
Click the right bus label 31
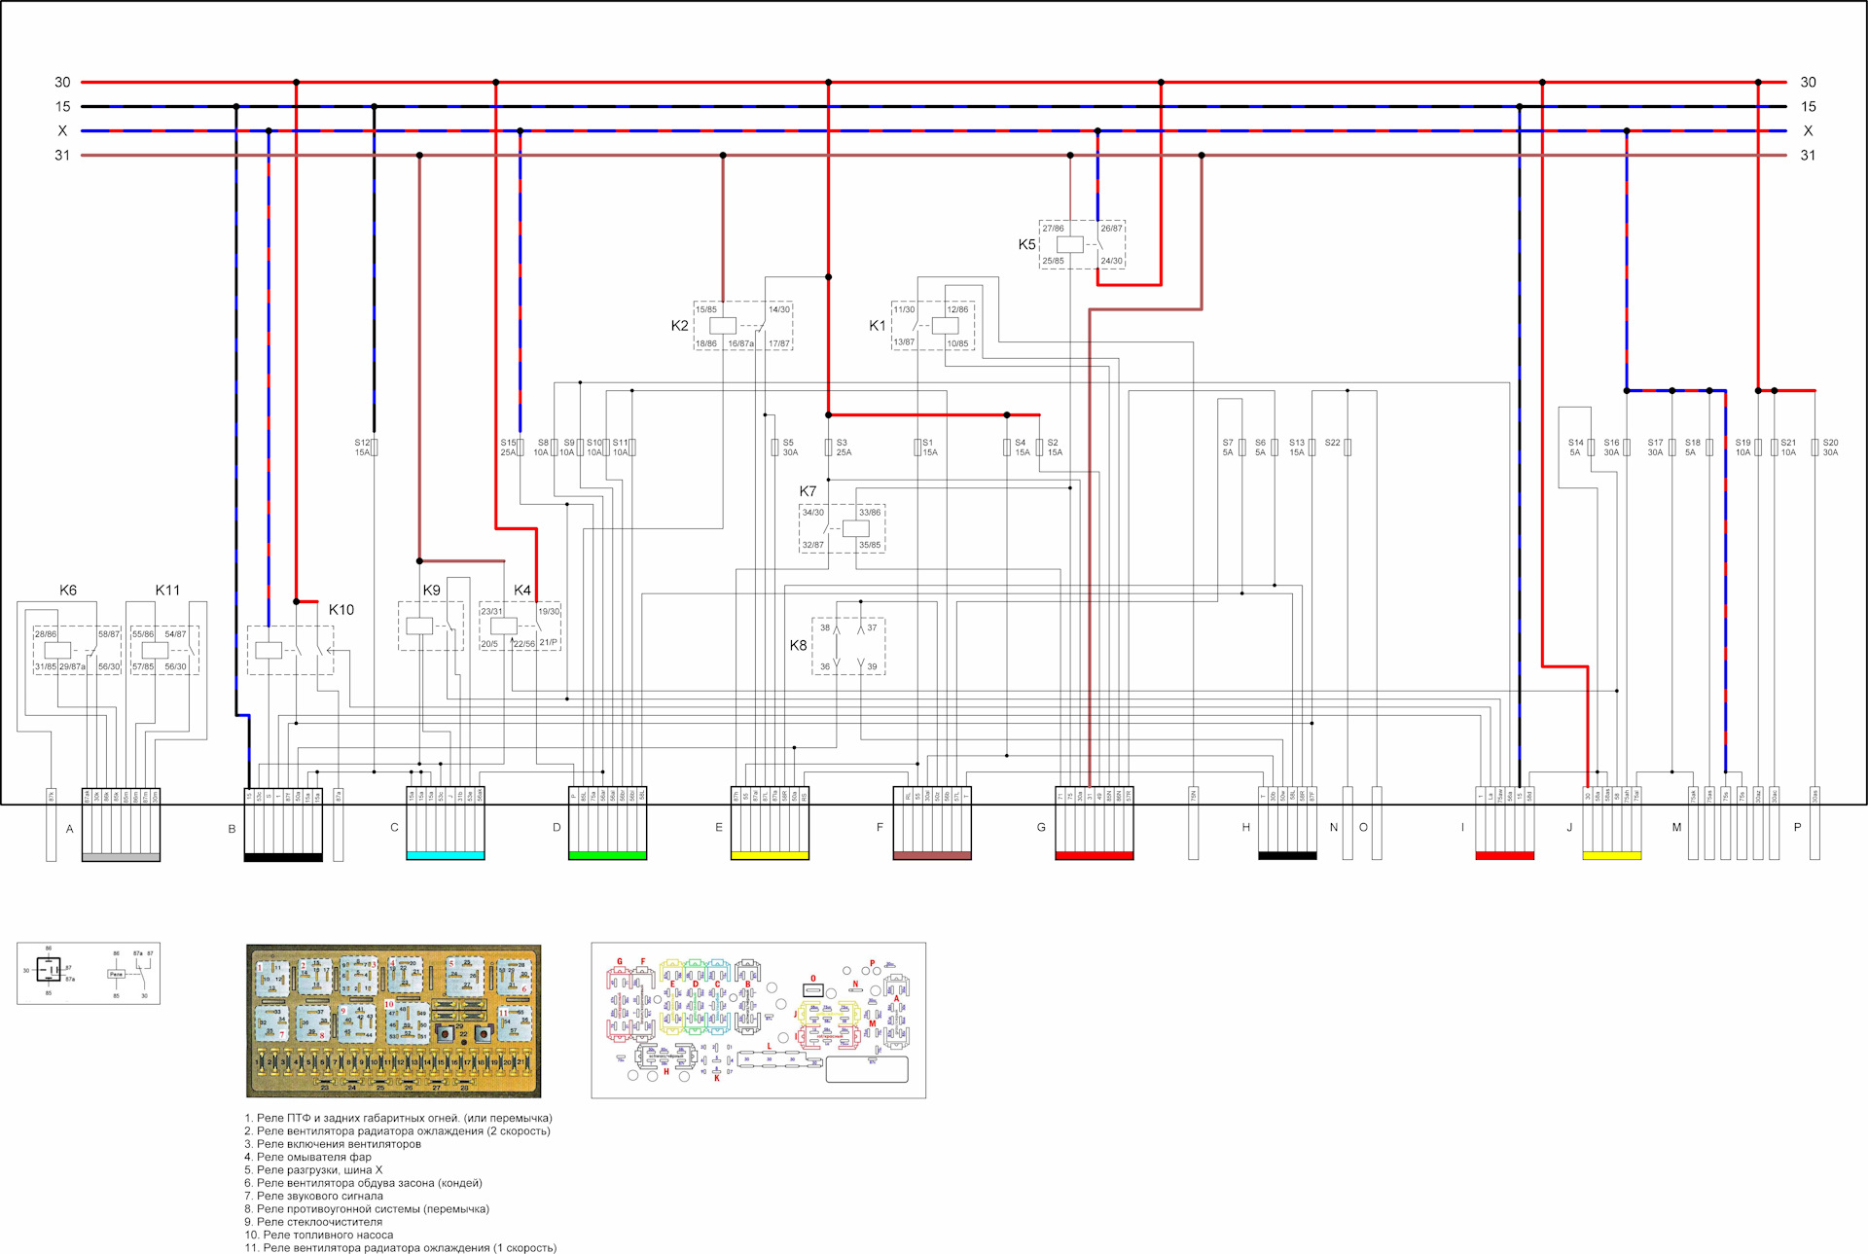[1808, 156]
